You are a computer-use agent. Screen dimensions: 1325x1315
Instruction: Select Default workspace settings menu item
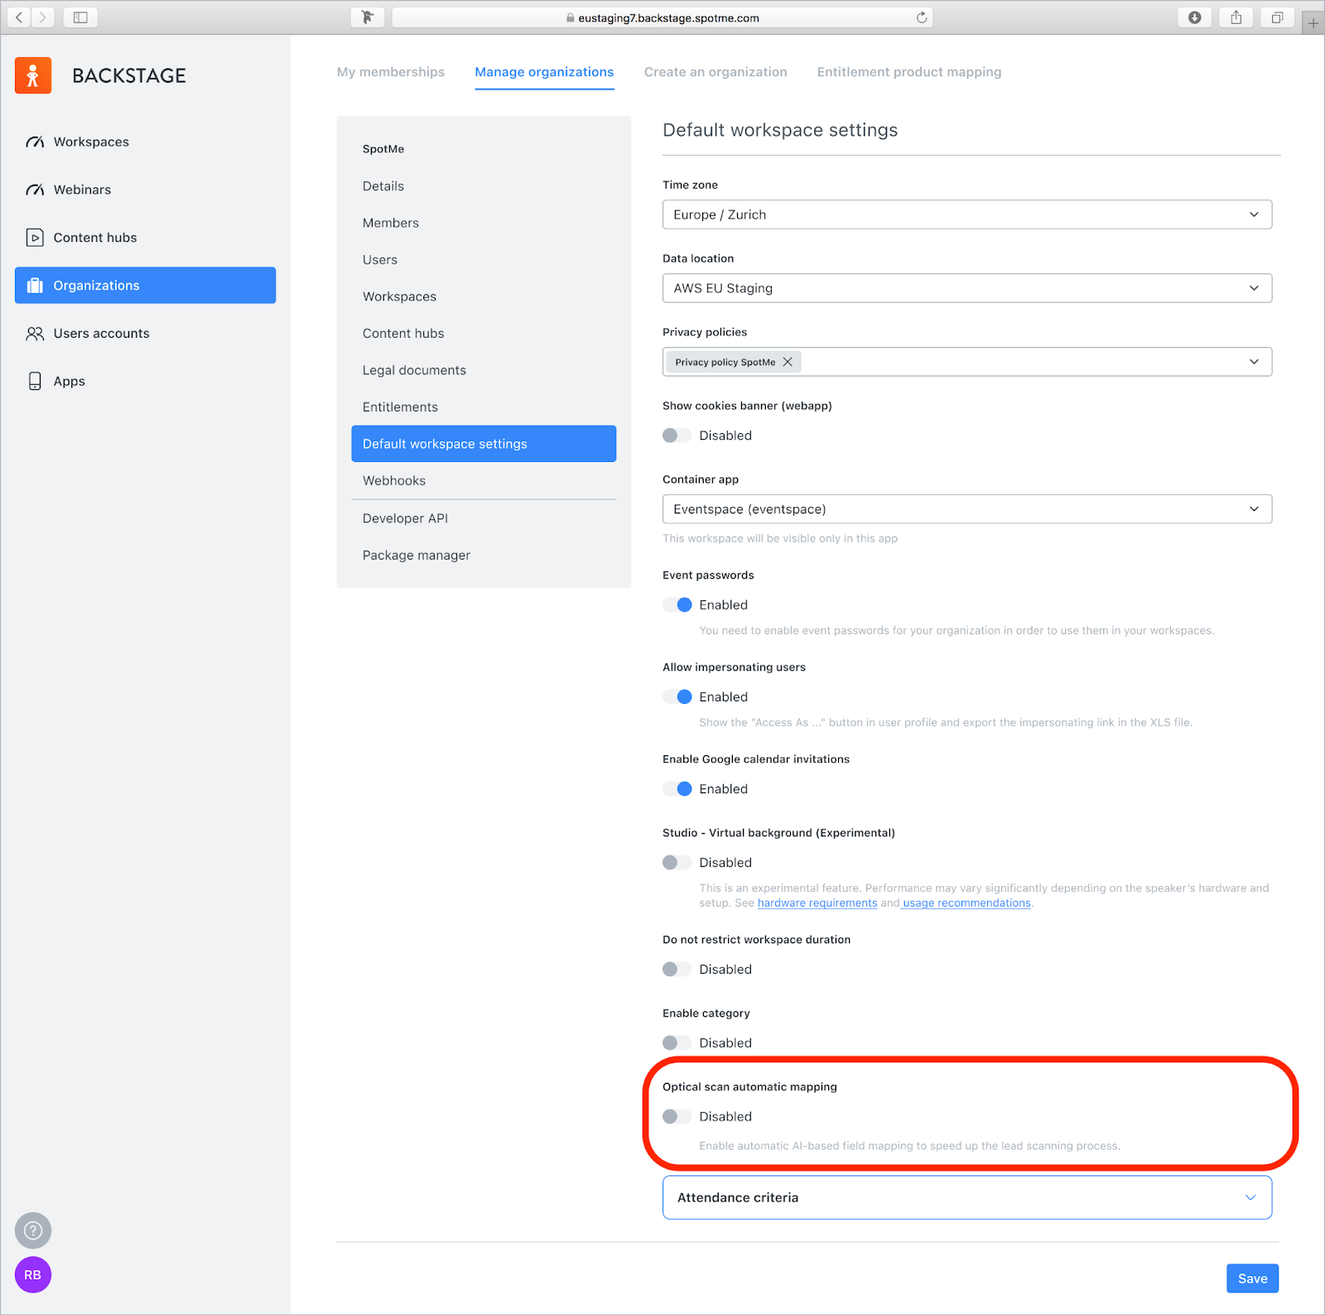click(x=484, y=444)
